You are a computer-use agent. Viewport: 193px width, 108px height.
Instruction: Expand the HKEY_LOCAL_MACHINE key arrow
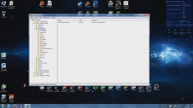pyautogui.click(x=33, y=72)
